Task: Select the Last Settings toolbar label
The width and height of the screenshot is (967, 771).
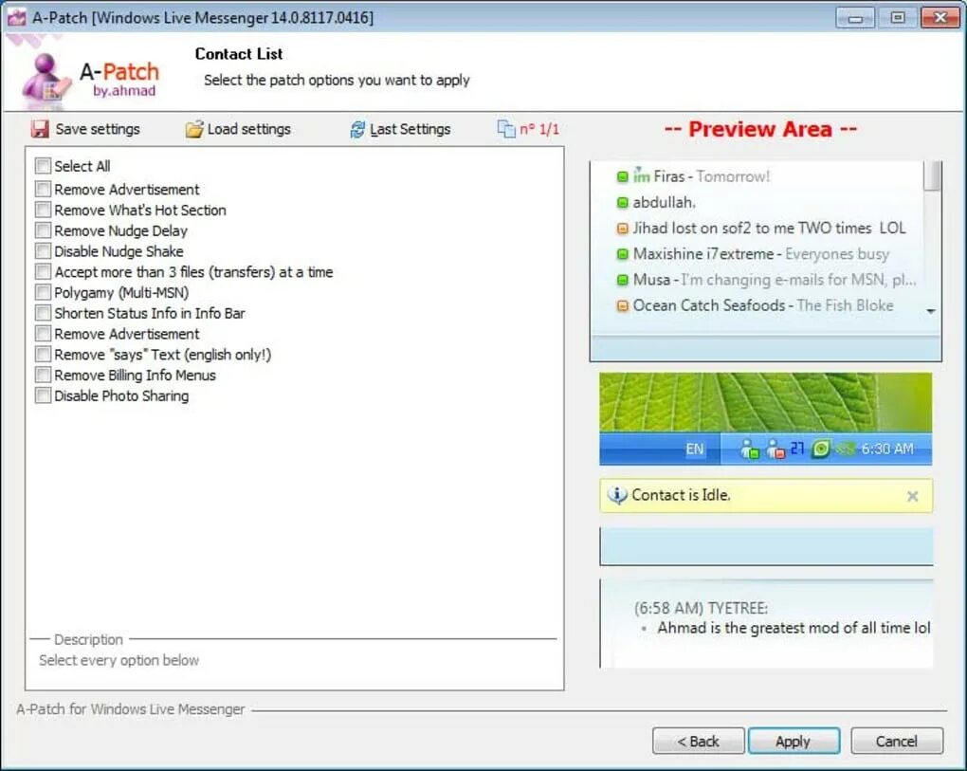Action: coord(411,129)
